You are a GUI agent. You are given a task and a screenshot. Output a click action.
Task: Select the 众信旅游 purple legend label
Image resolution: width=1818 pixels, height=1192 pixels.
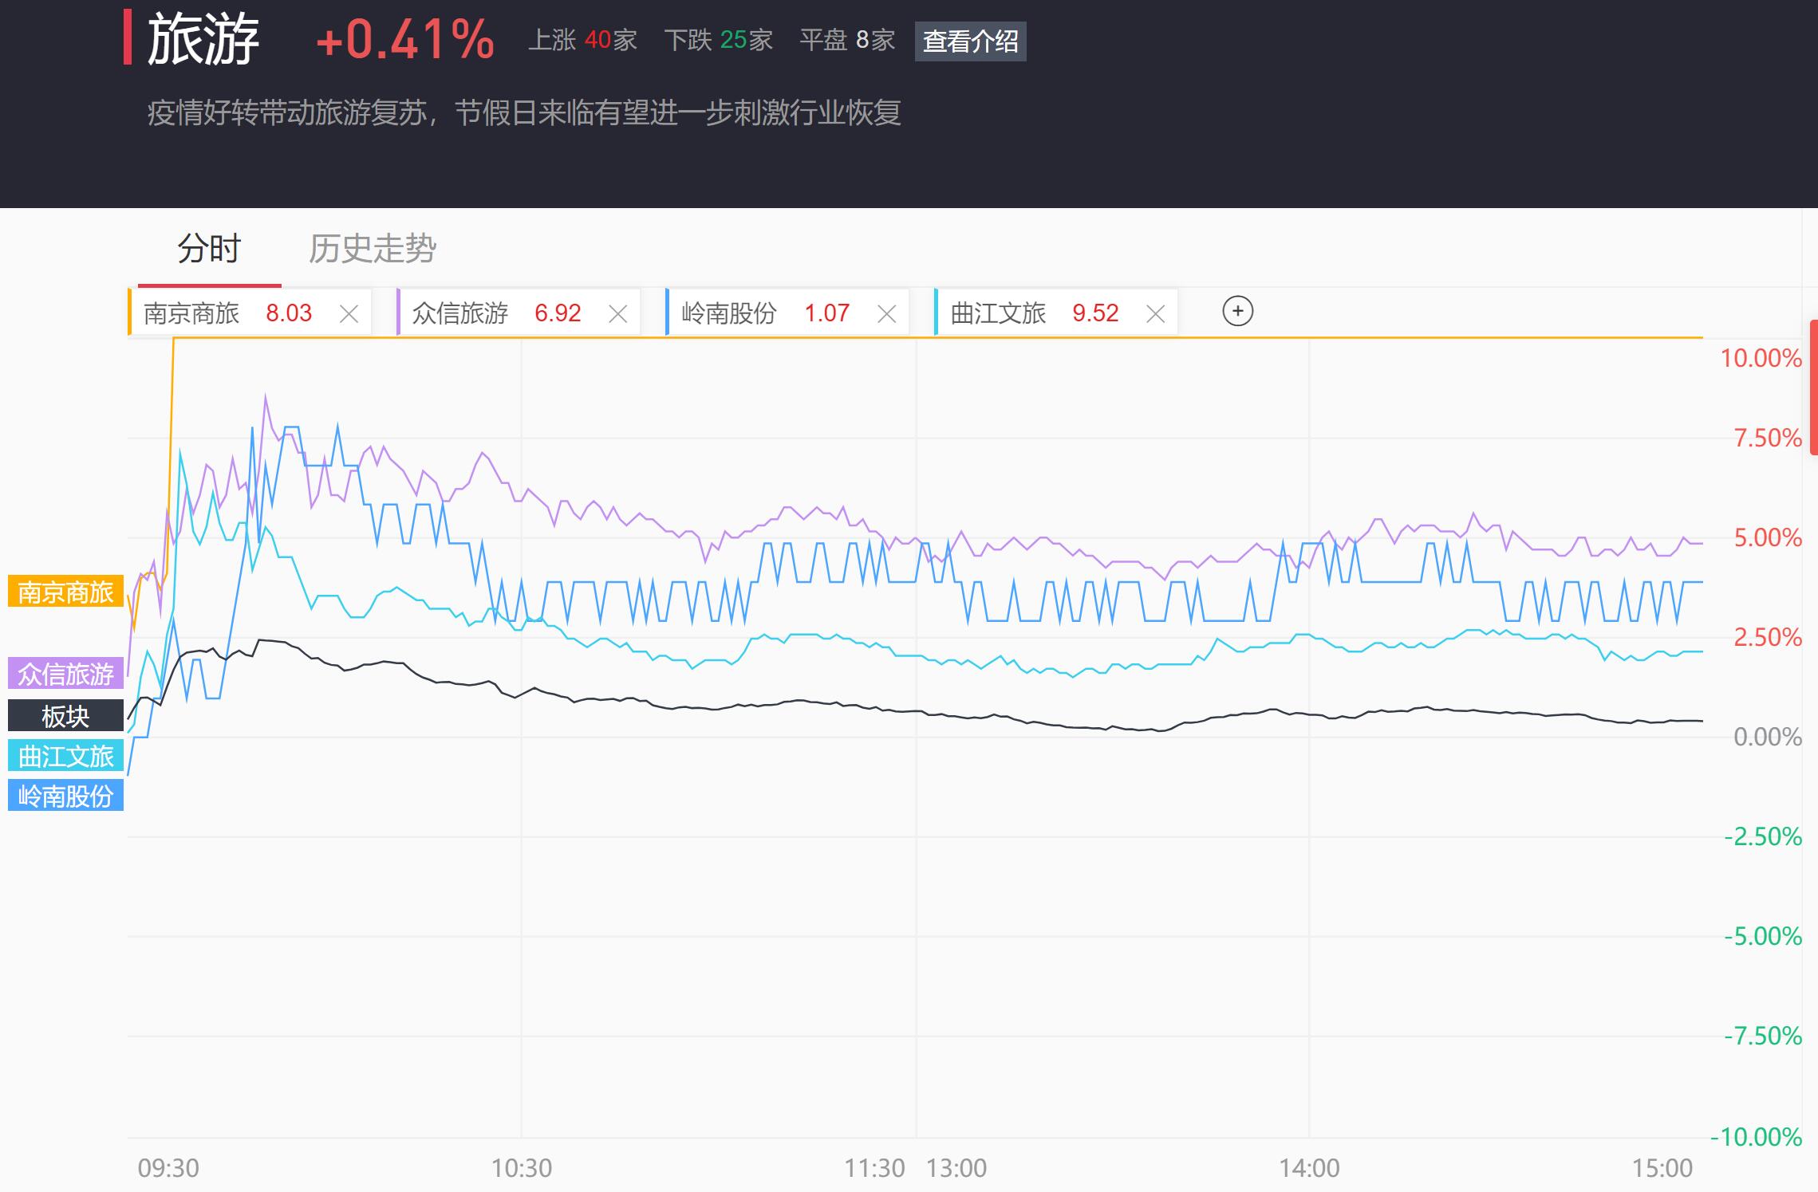pyautogui.click(x=65, y=674)
